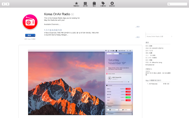The height and width of the screenshot is (118, 189).
Task: Click the App 內購買項目排行 heading
Action: coord(153,81)
